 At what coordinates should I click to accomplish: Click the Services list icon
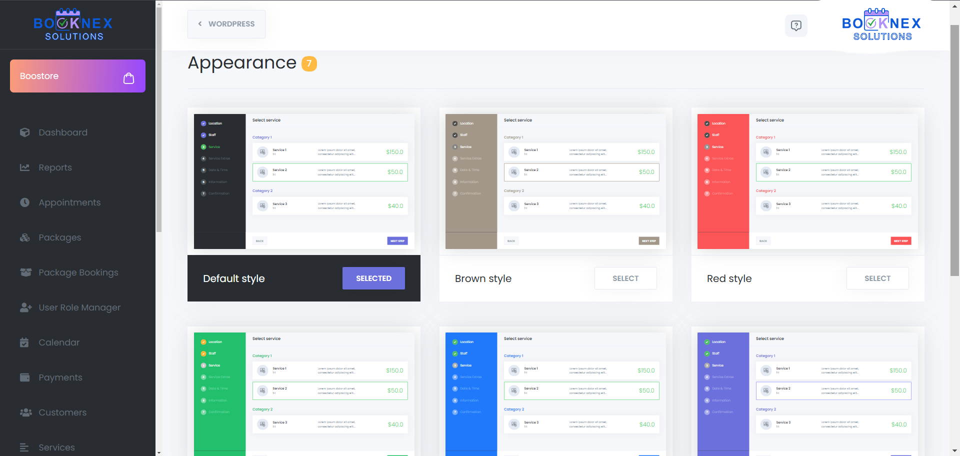(x=25, y=447)
